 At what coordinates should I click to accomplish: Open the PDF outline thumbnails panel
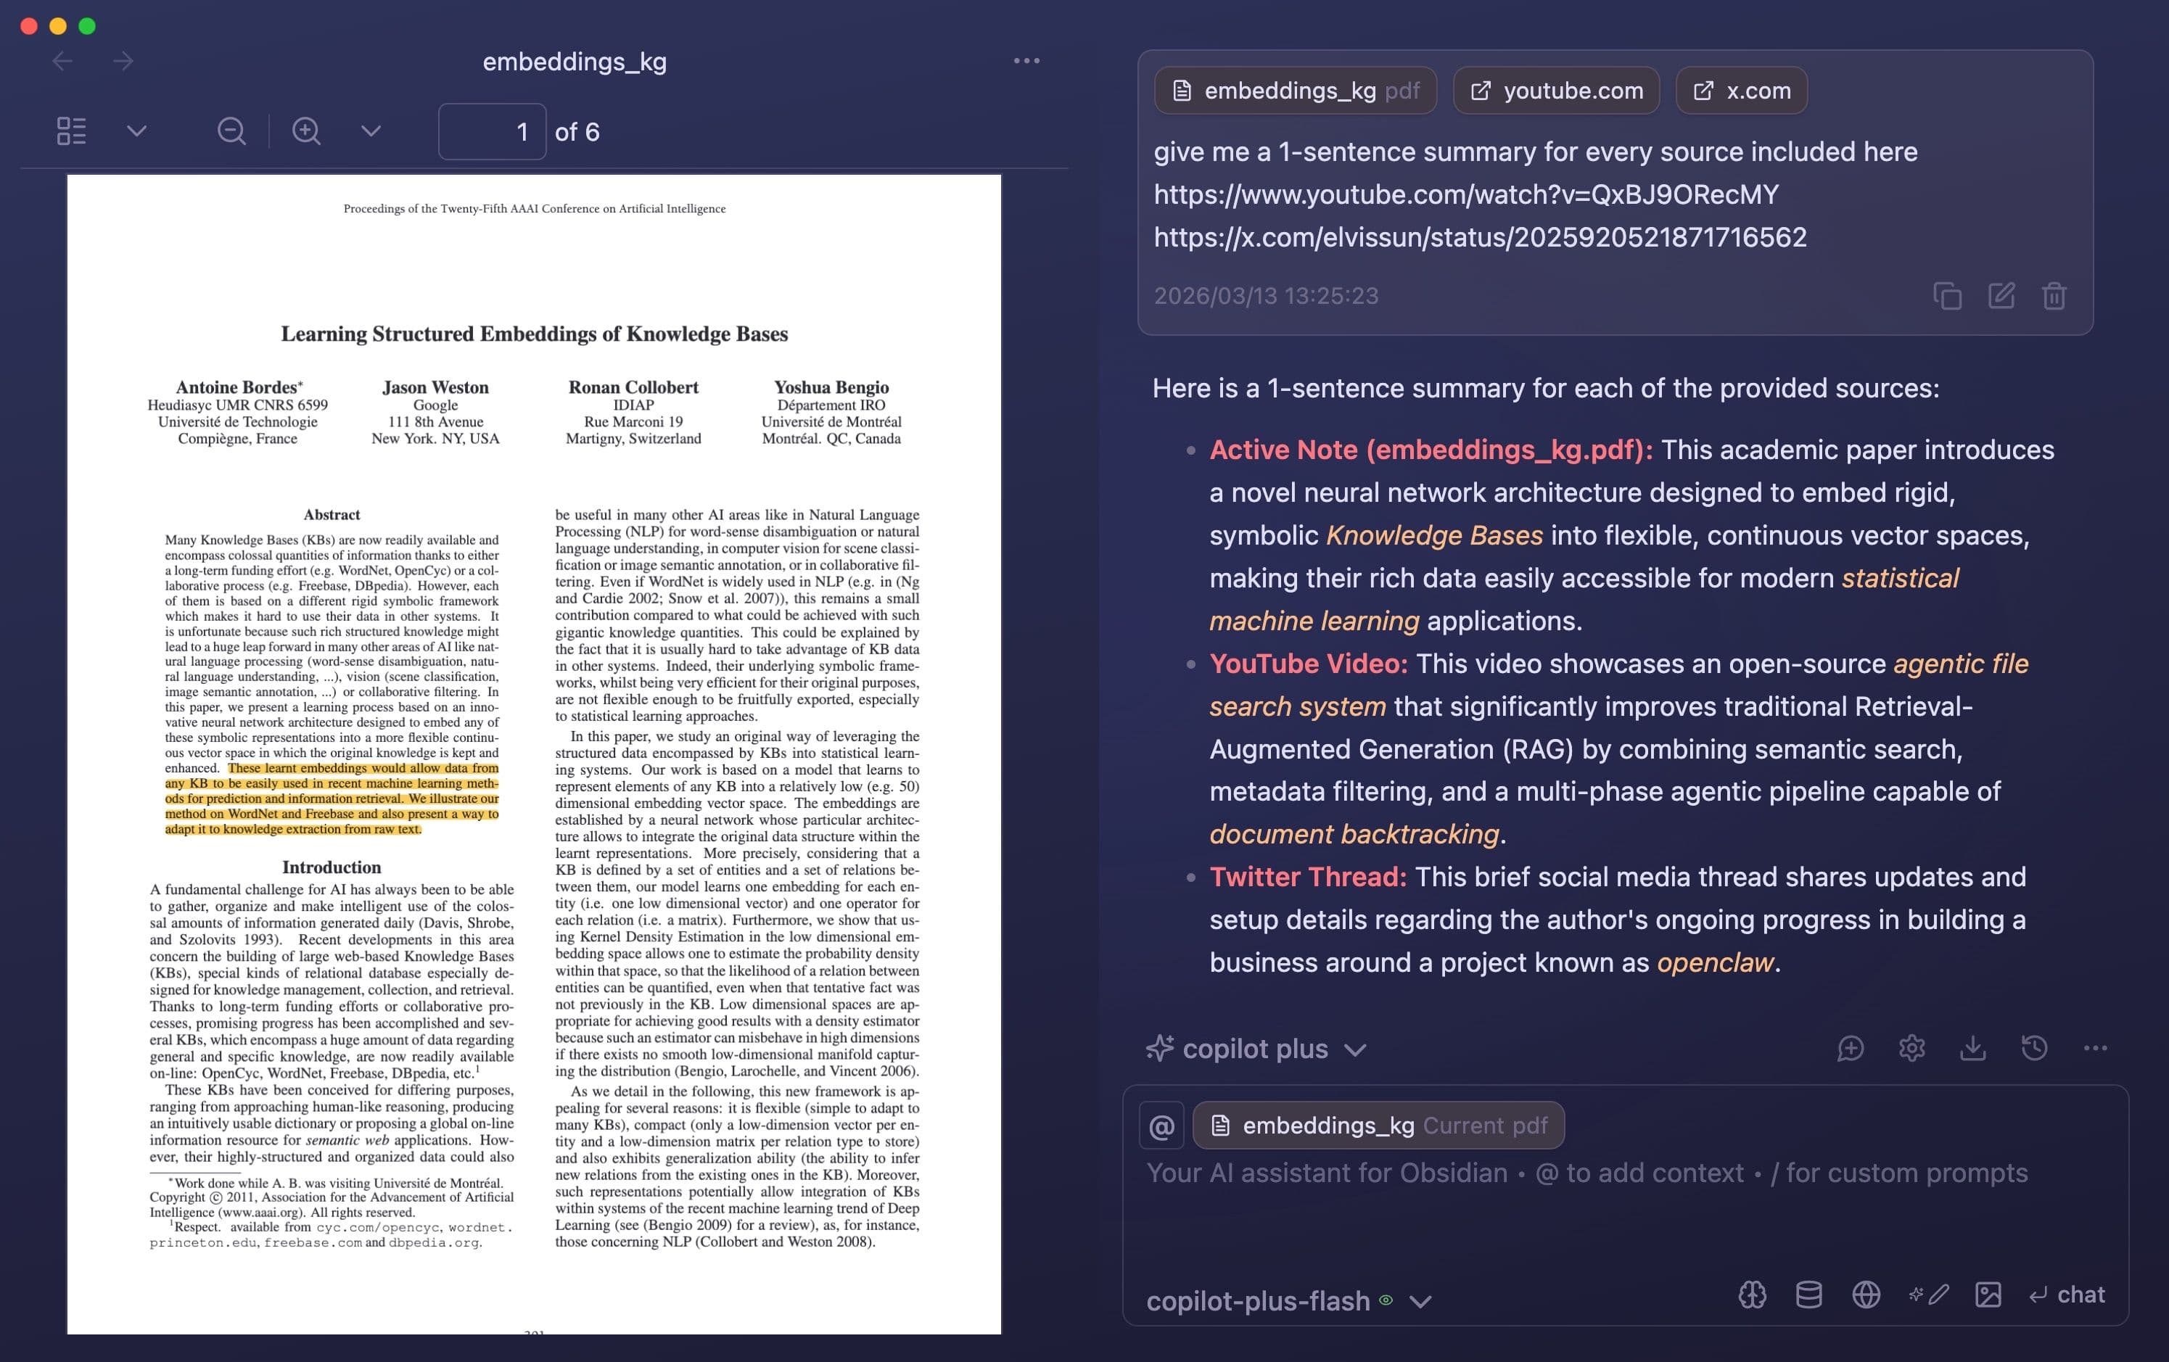71,131
